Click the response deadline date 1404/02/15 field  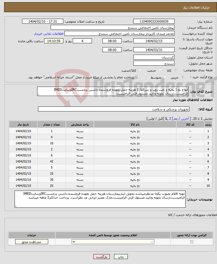[154, 41]
